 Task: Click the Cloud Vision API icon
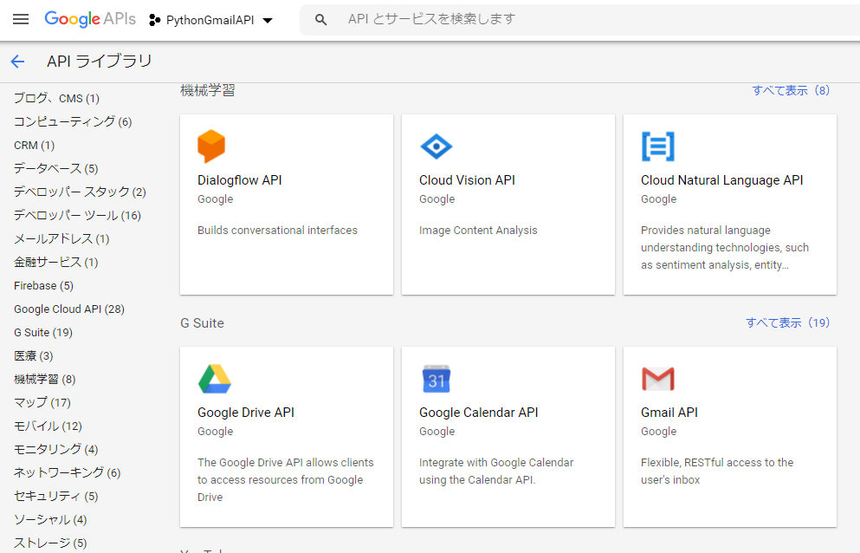pos(436,146)
